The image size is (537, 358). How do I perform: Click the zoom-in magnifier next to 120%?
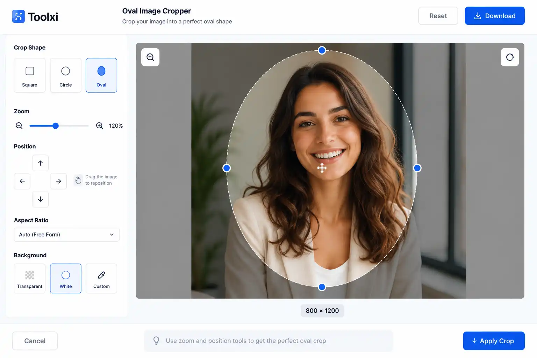(x=100, y=126)
